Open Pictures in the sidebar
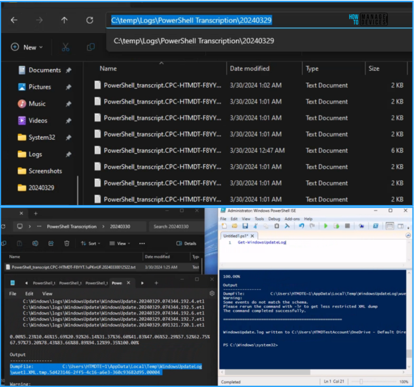The width and height of the screenshot is (414, 387). (x=40, y=87)
